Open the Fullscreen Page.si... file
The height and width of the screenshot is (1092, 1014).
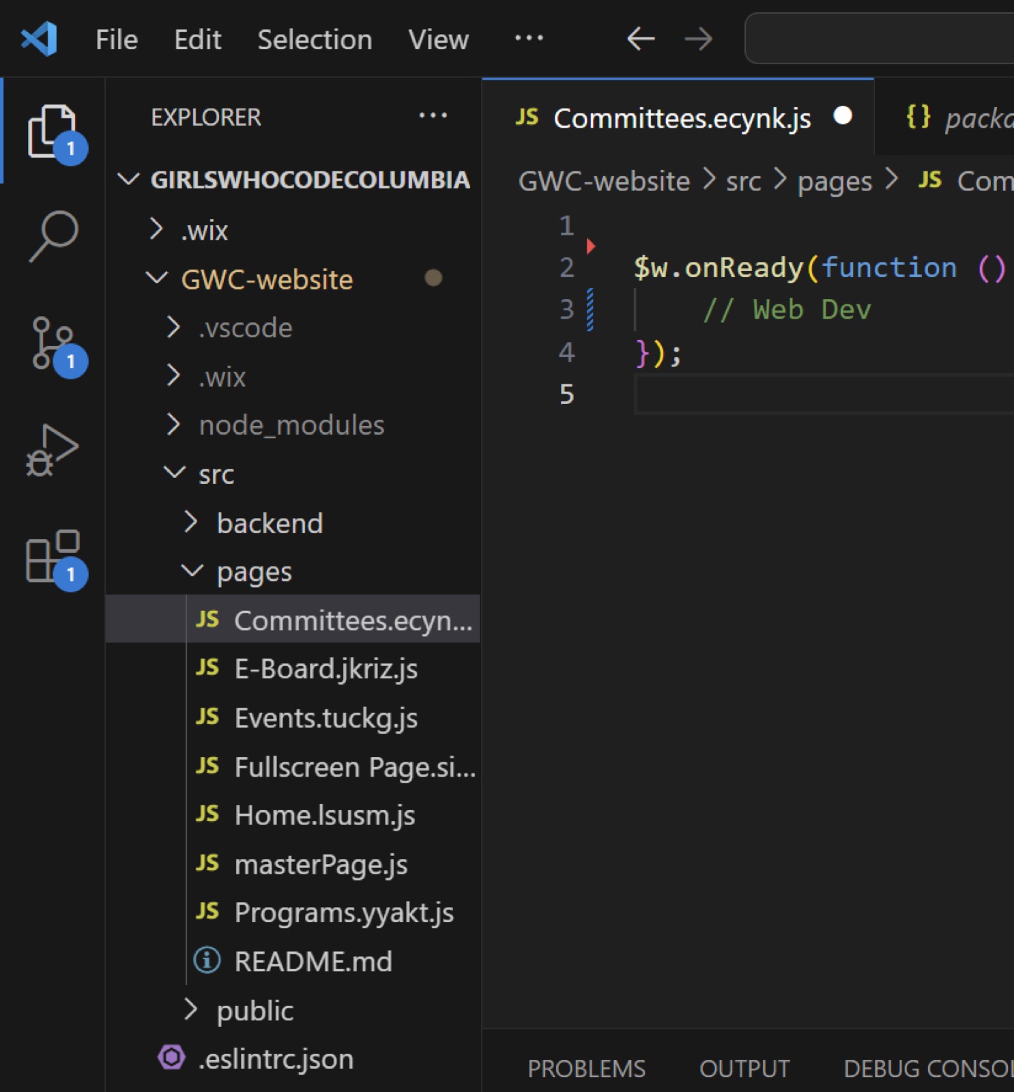(x=293, y=766)
